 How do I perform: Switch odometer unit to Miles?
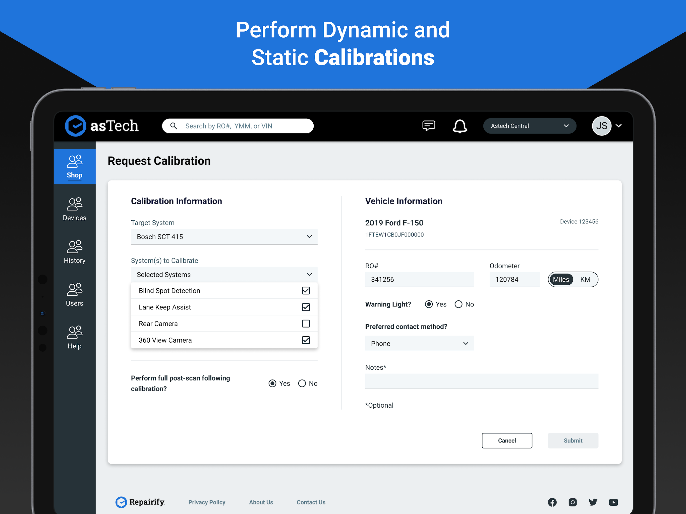561,279
